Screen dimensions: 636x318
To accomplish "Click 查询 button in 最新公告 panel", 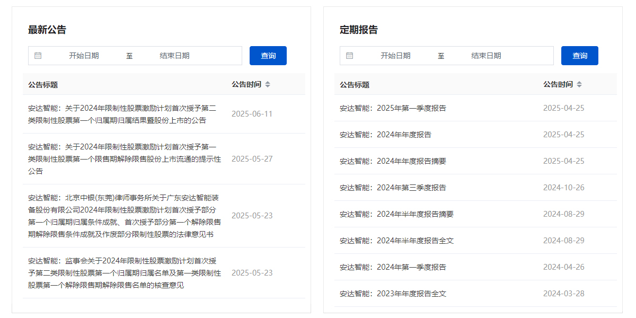I will (x=268, y=56).
